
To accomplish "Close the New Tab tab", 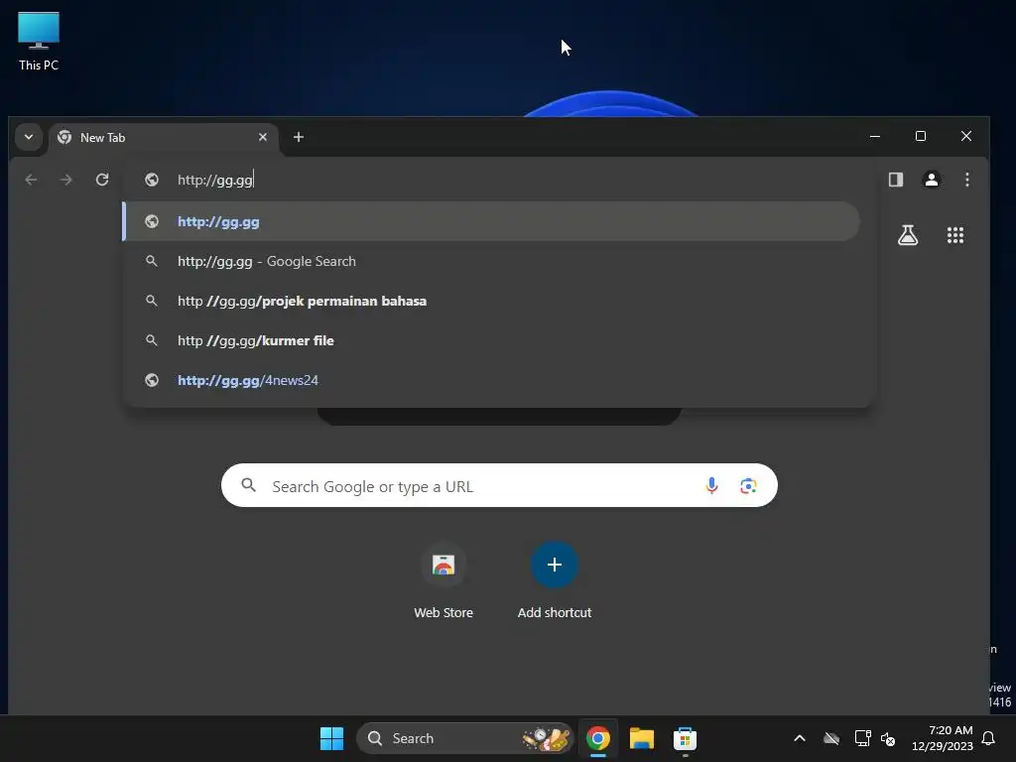I will point(262,137).
